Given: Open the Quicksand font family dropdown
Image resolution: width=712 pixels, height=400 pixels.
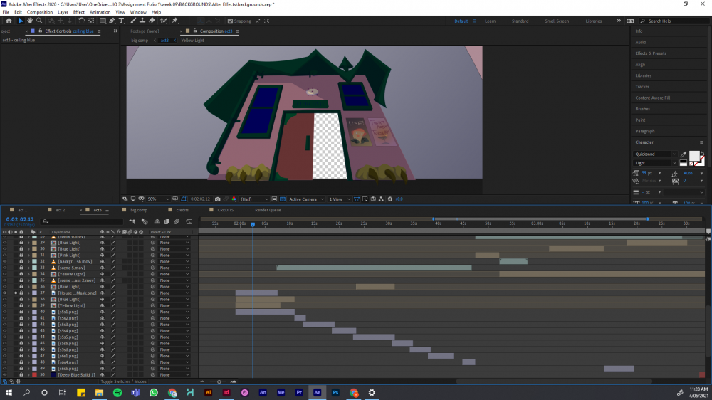Looking at the screenshot, I should (x=655, y=154).
